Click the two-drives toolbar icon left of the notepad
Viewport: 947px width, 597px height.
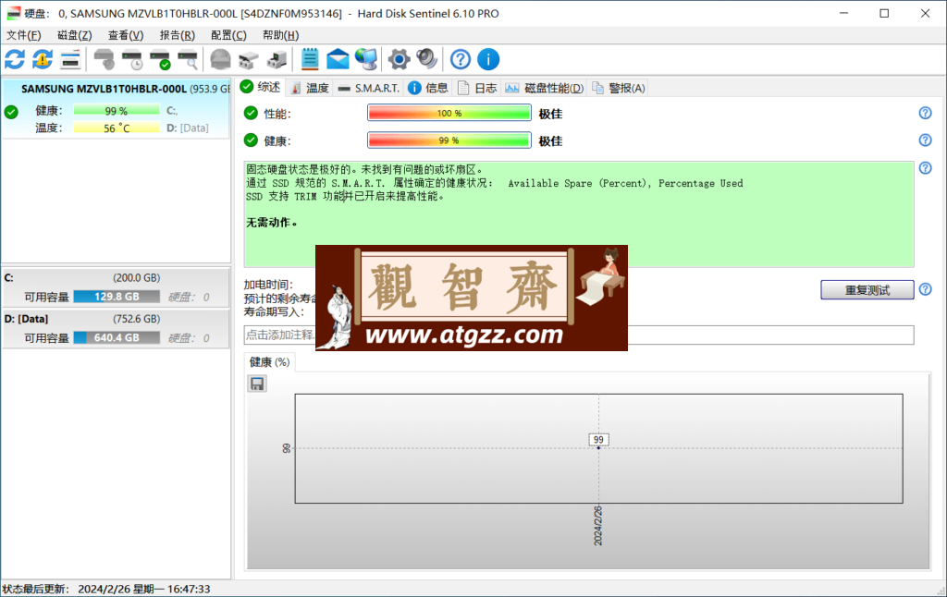(x=248, y=59)
